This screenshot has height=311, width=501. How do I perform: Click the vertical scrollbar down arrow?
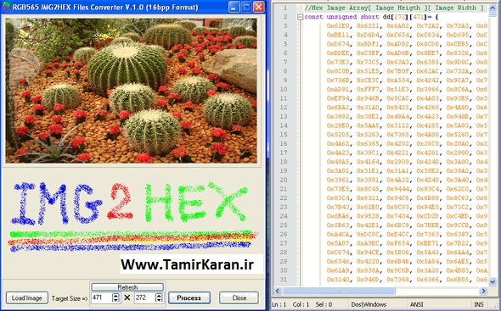493,281
